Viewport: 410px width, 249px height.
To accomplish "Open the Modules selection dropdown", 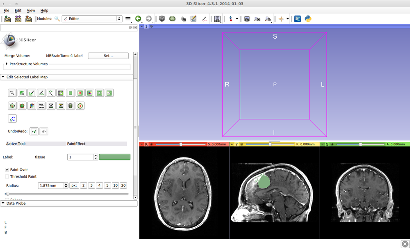I will tap(118, 18).
